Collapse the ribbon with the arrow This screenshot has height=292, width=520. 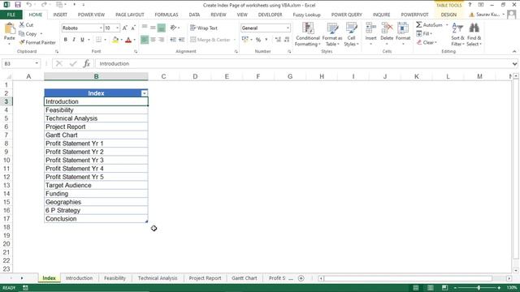[514, 51]
